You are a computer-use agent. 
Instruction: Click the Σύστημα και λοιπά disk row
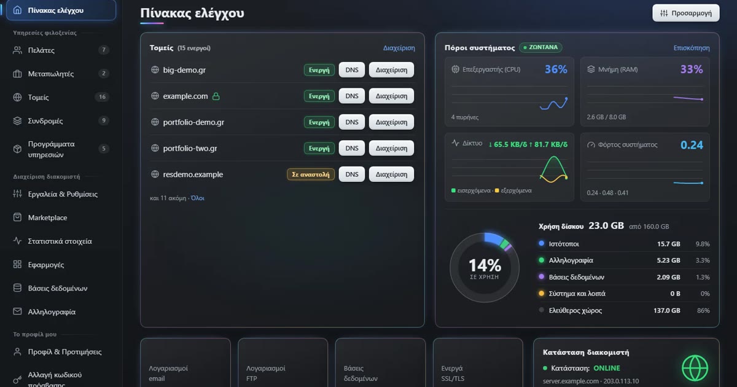(x=624, y=294)
